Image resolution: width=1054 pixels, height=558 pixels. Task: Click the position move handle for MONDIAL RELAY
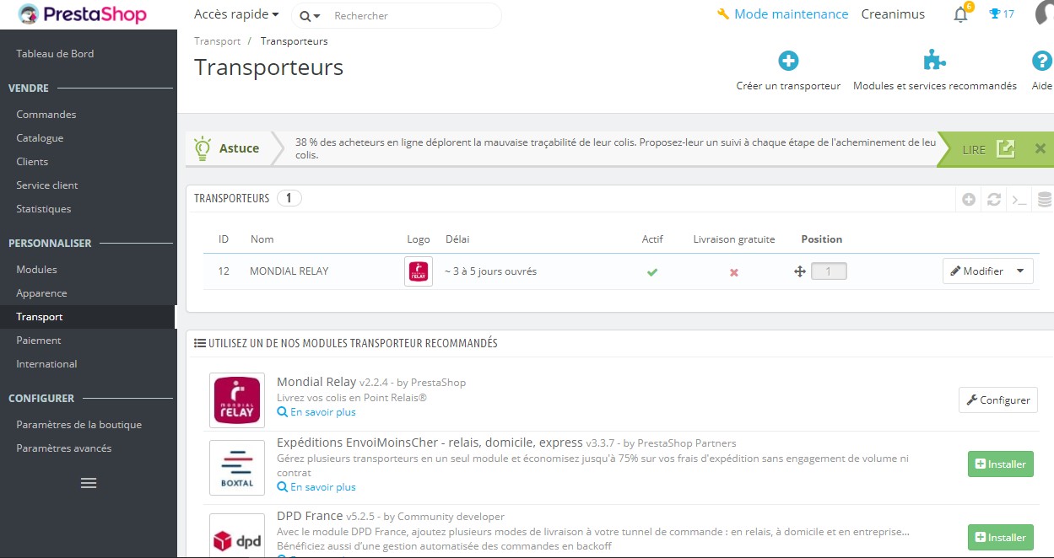coord(800,271)
